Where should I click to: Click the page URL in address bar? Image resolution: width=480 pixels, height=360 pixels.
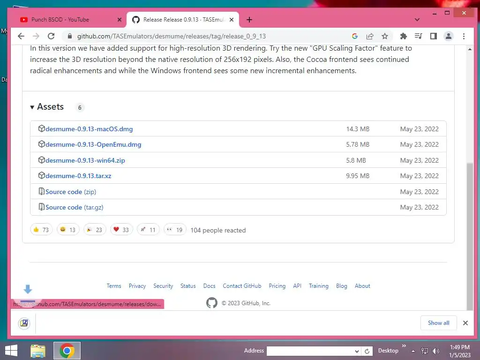pos(172,36)
